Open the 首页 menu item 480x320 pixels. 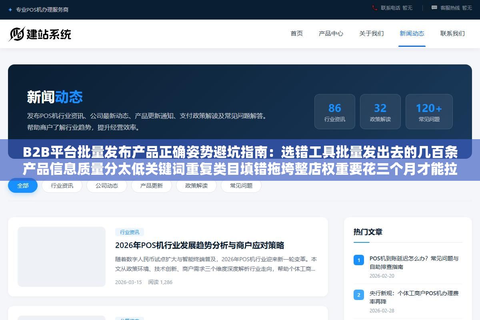[297, 34]
